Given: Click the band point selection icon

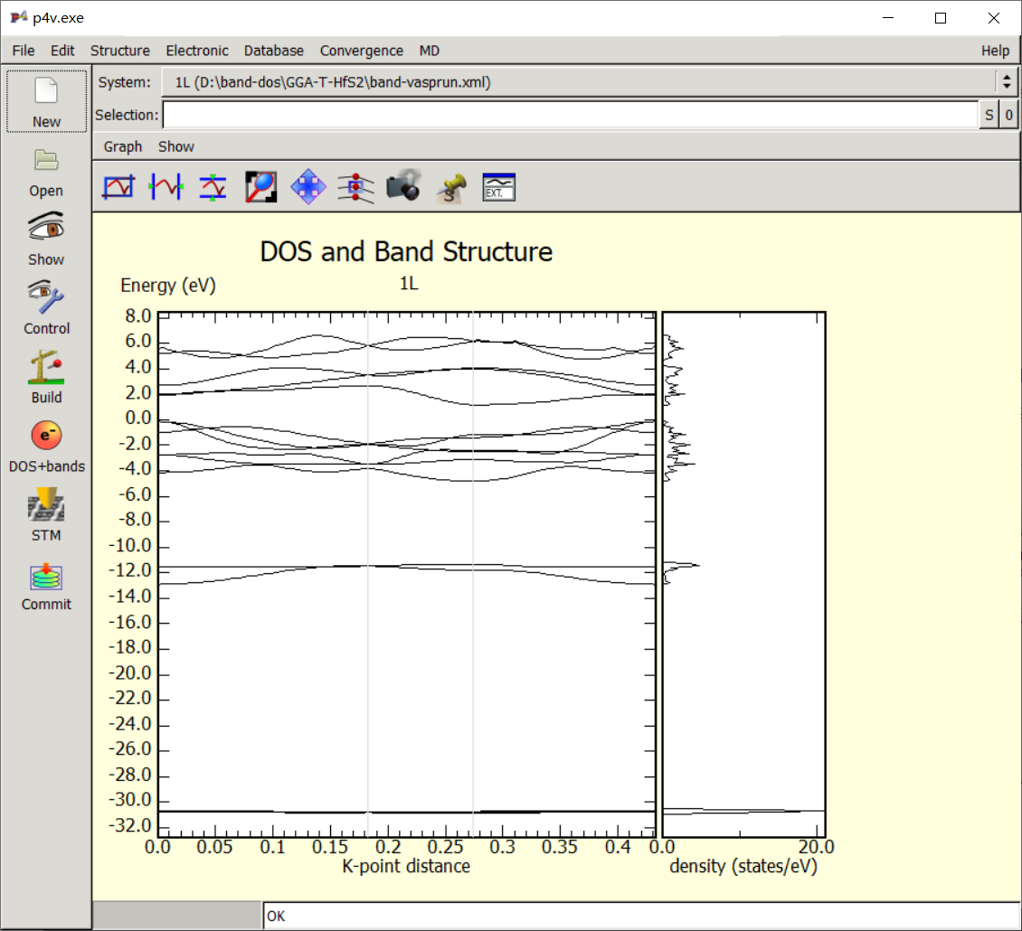Looking at the screenshot, I should [355, 188].
